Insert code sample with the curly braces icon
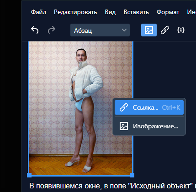Image resolution: width=196 pixels, height=192 pixels. (x=181, y=30)
